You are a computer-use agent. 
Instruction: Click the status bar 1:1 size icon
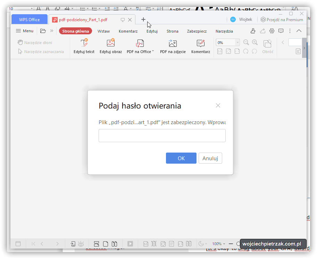(145, 244)
